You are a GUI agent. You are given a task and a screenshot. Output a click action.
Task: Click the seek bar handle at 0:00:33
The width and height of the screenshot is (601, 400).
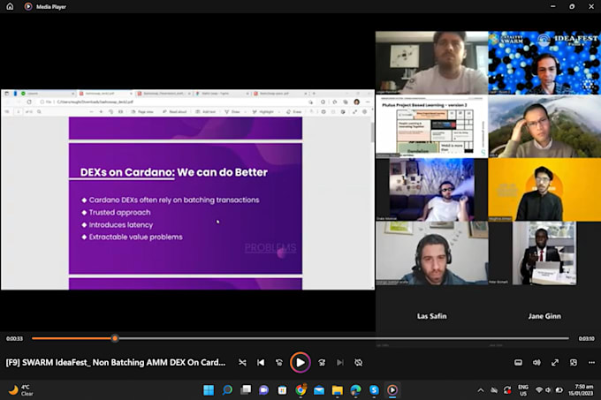click(x=115, y=338)
